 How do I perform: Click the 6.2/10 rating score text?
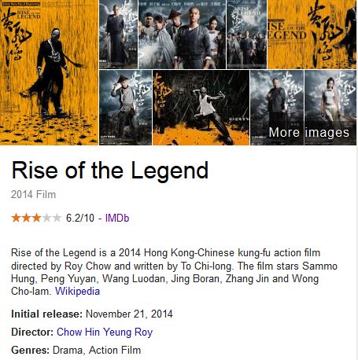(x=80, y=218)
